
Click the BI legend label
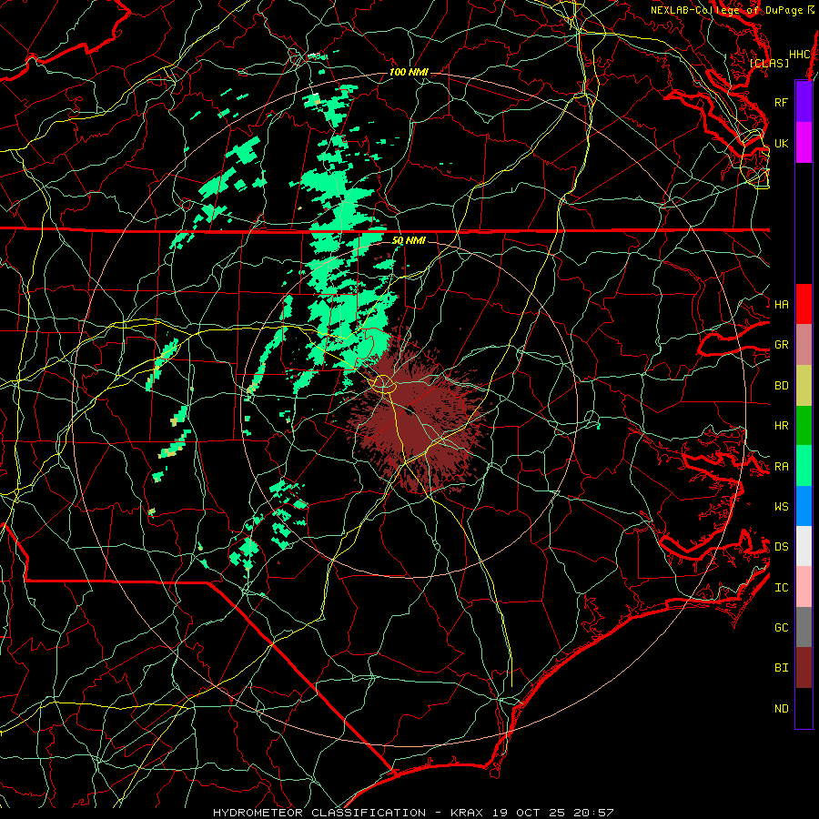pos(782,668)
